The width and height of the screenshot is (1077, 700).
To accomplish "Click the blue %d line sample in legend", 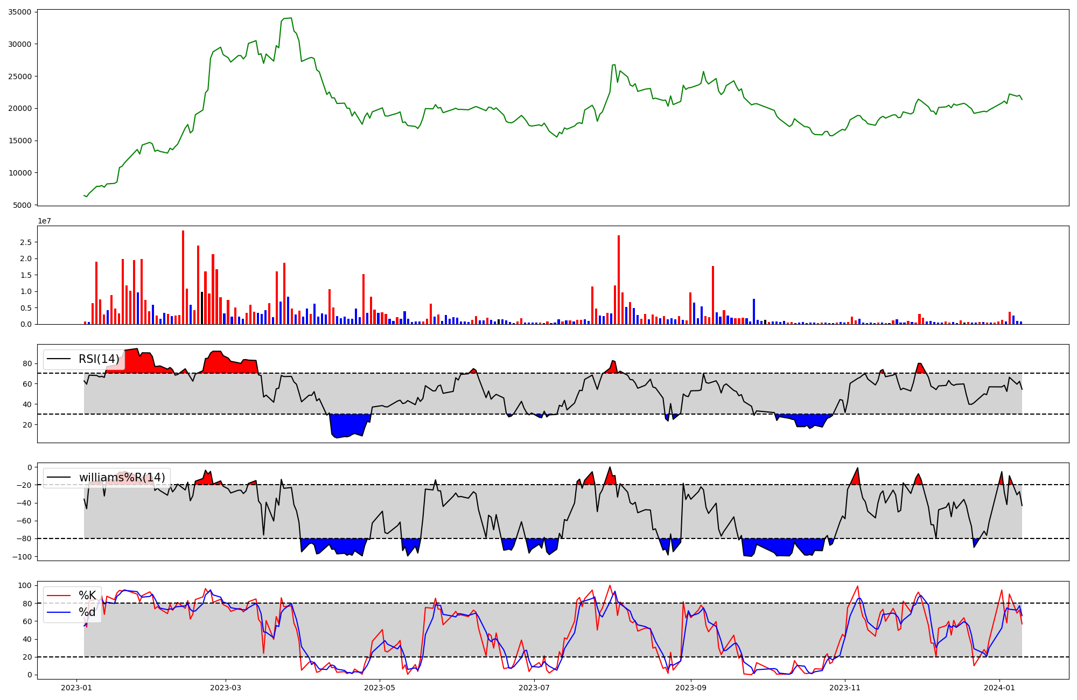I will (x=59, y=612).
